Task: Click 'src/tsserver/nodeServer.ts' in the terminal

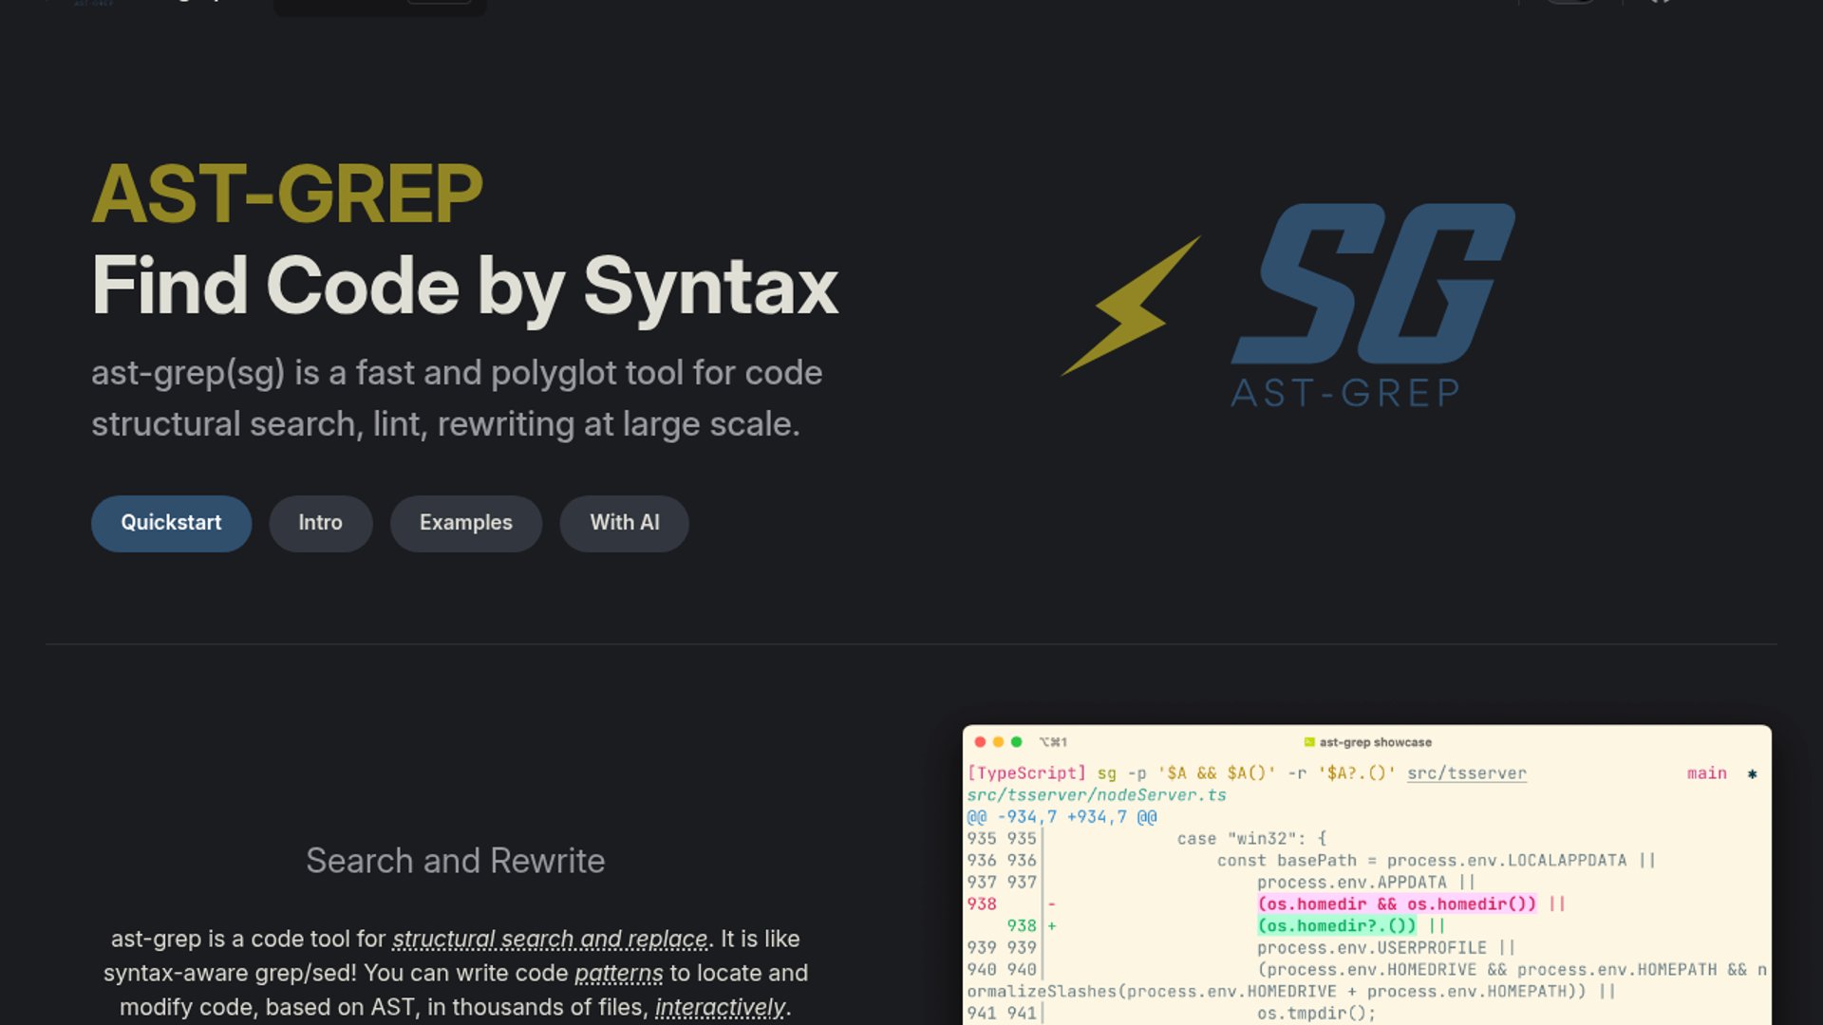Action: (1097, 795)
